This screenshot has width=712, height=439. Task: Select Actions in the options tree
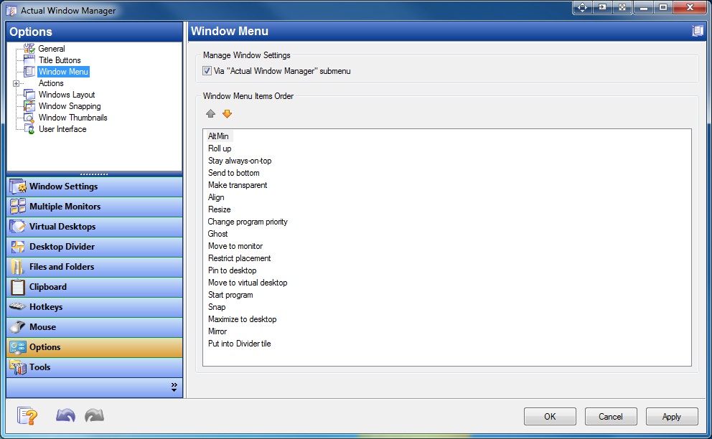51,83
